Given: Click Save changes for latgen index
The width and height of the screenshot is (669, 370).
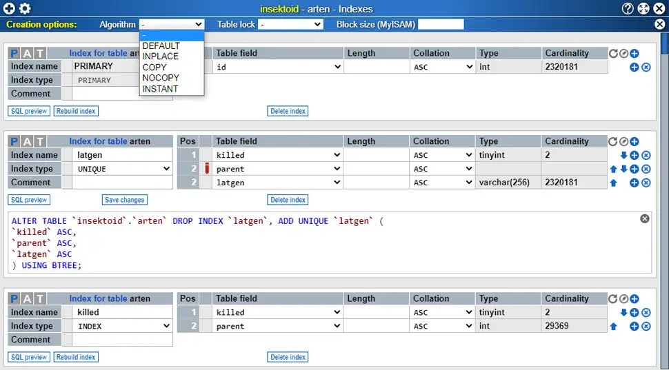Looking at the screenshot, I should (125, 200).
